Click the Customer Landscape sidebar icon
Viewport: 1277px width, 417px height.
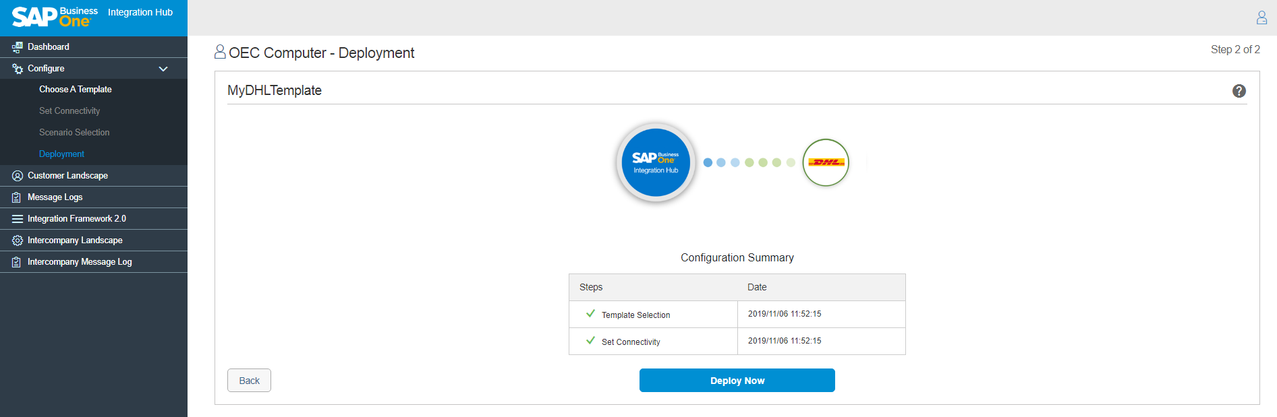[x=18, y=176]
